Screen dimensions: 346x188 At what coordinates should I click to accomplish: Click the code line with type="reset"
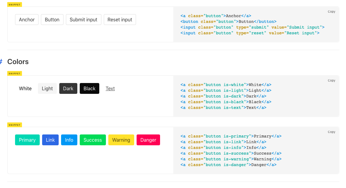tap(250, 33)
